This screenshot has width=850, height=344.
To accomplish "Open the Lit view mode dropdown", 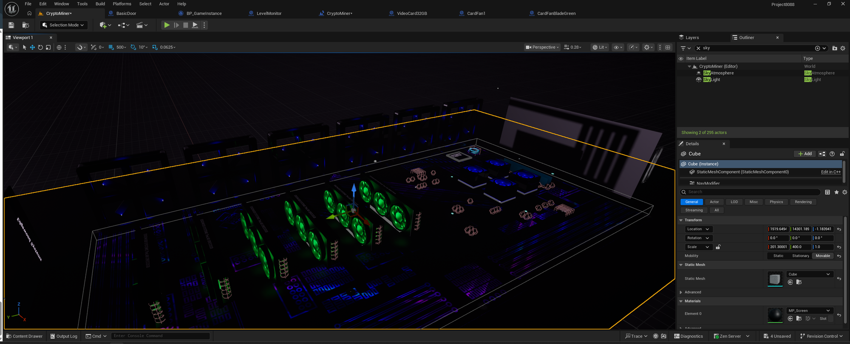I will 600,47.
